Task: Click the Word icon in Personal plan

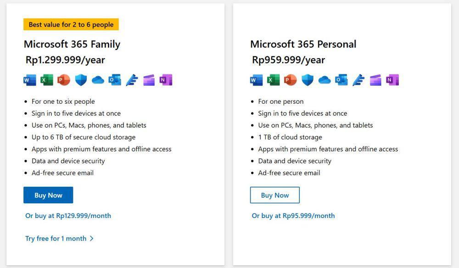Action: click(x=256, y=80)
